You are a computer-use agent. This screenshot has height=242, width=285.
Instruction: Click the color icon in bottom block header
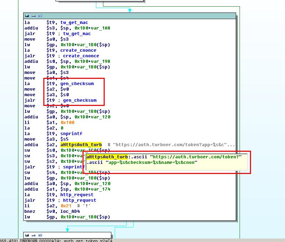click(27, 235)
